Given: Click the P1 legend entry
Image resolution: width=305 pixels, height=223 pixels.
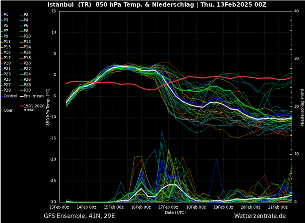Looking at the screenshot, I should (x=4, y=15).
